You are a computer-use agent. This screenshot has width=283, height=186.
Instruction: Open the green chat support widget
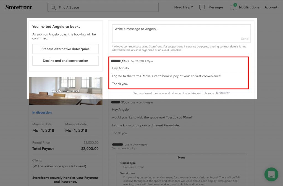coord(271,174)
